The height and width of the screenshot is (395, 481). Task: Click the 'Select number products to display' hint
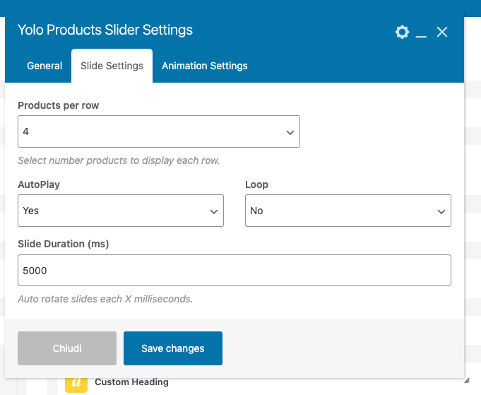tap(119, 160)
